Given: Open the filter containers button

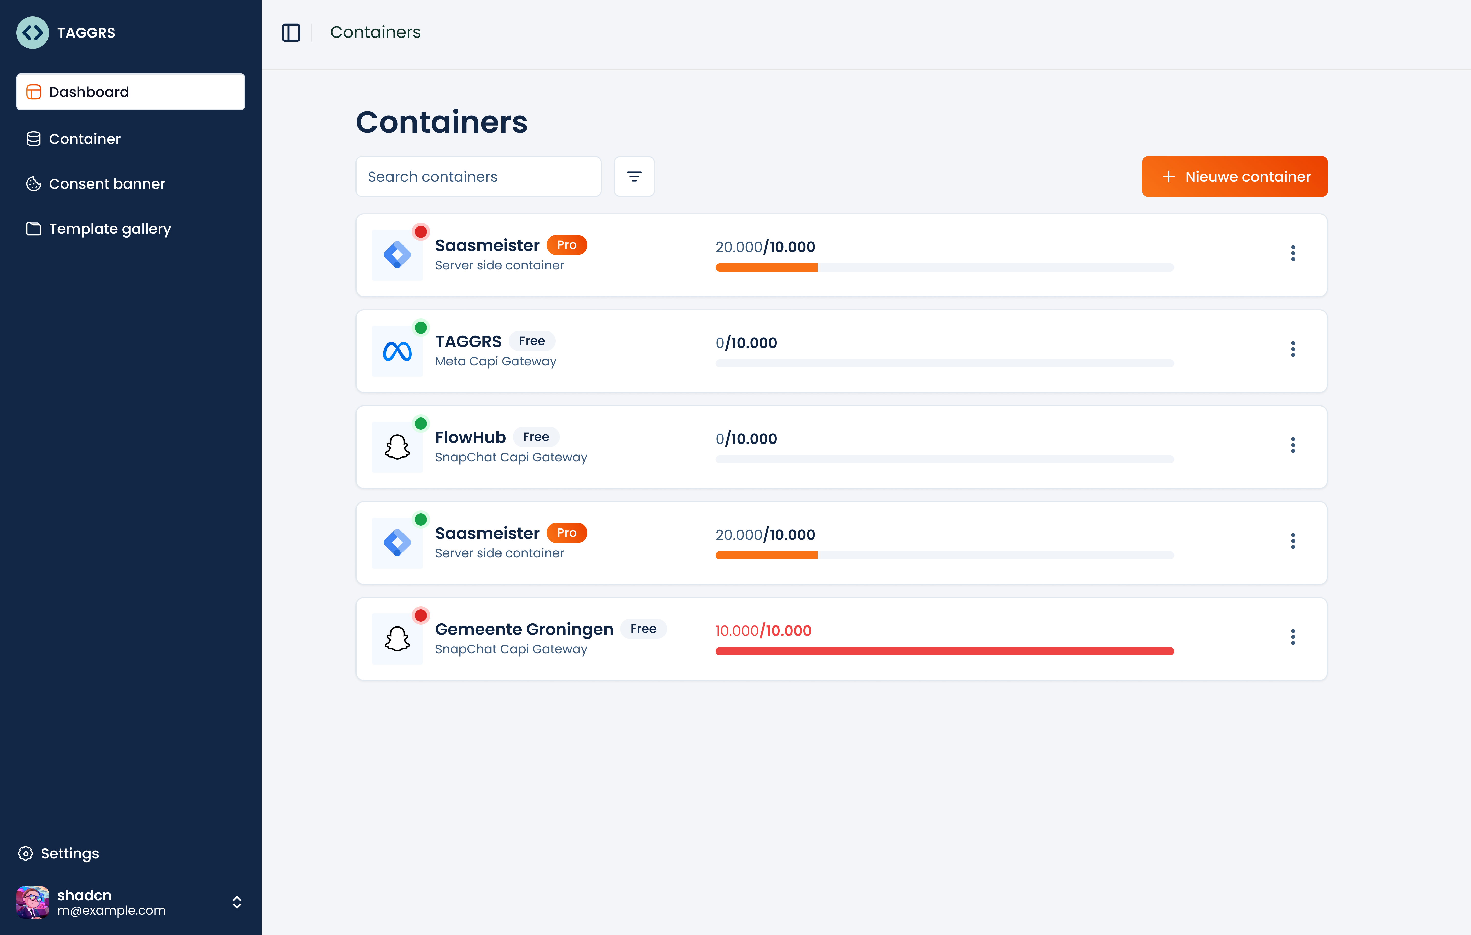Looking at the screenshot, I should click(x=634, y=176).
